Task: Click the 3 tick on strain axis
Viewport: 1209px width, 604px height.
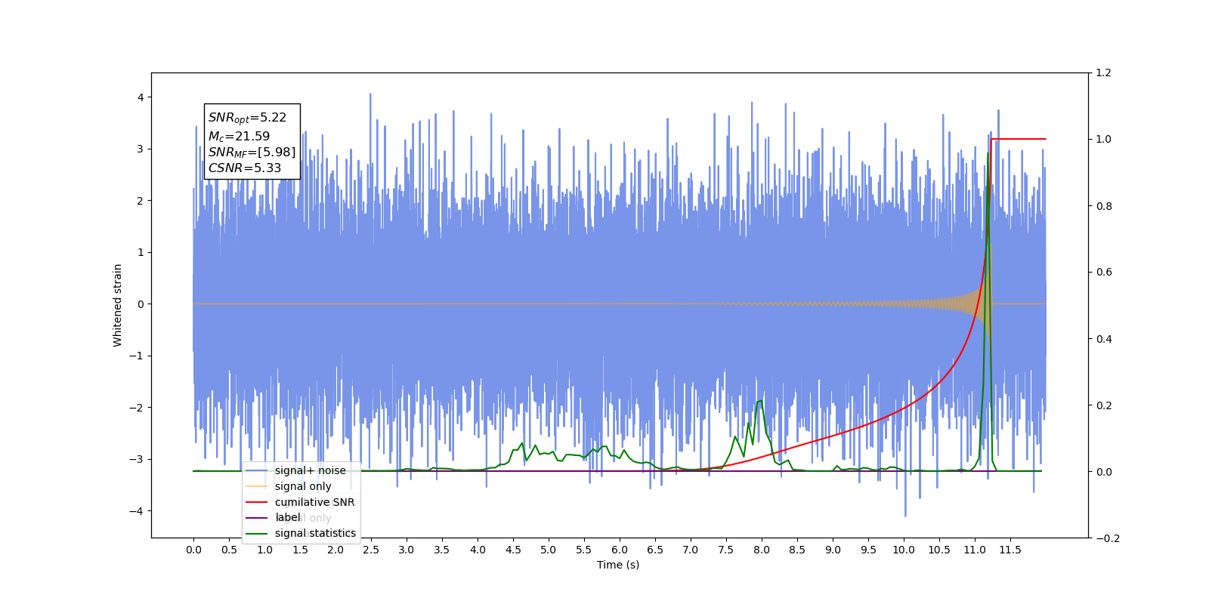Action: coord(141,149)
